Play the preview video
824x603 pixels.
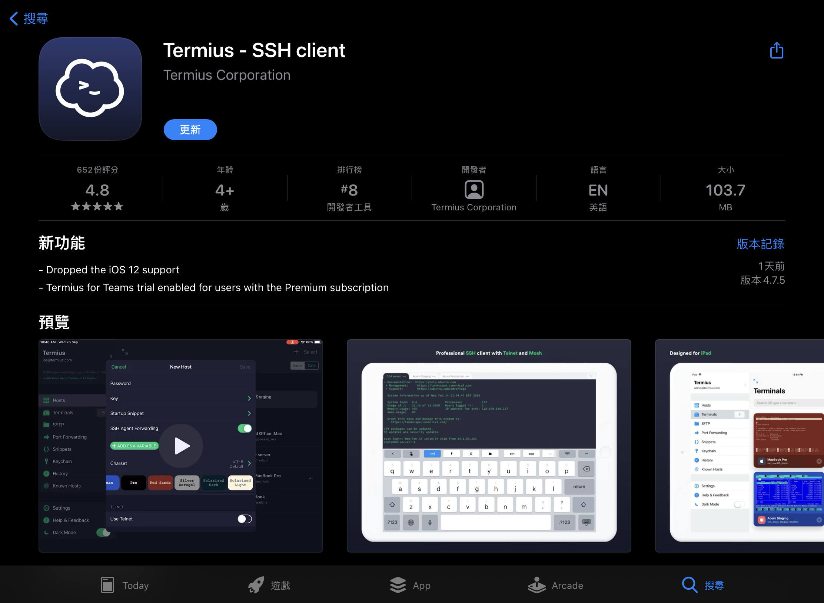pos(181,446)
